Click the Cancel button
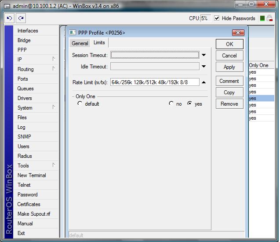The height and width of the screenshot is (242, 280). point(229,56)
